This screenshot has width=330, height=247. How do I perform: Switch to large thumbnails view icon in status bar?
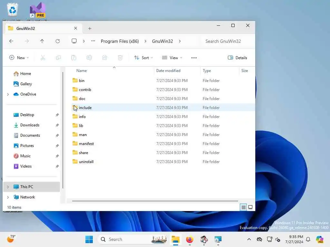click(x=250, y=207)
